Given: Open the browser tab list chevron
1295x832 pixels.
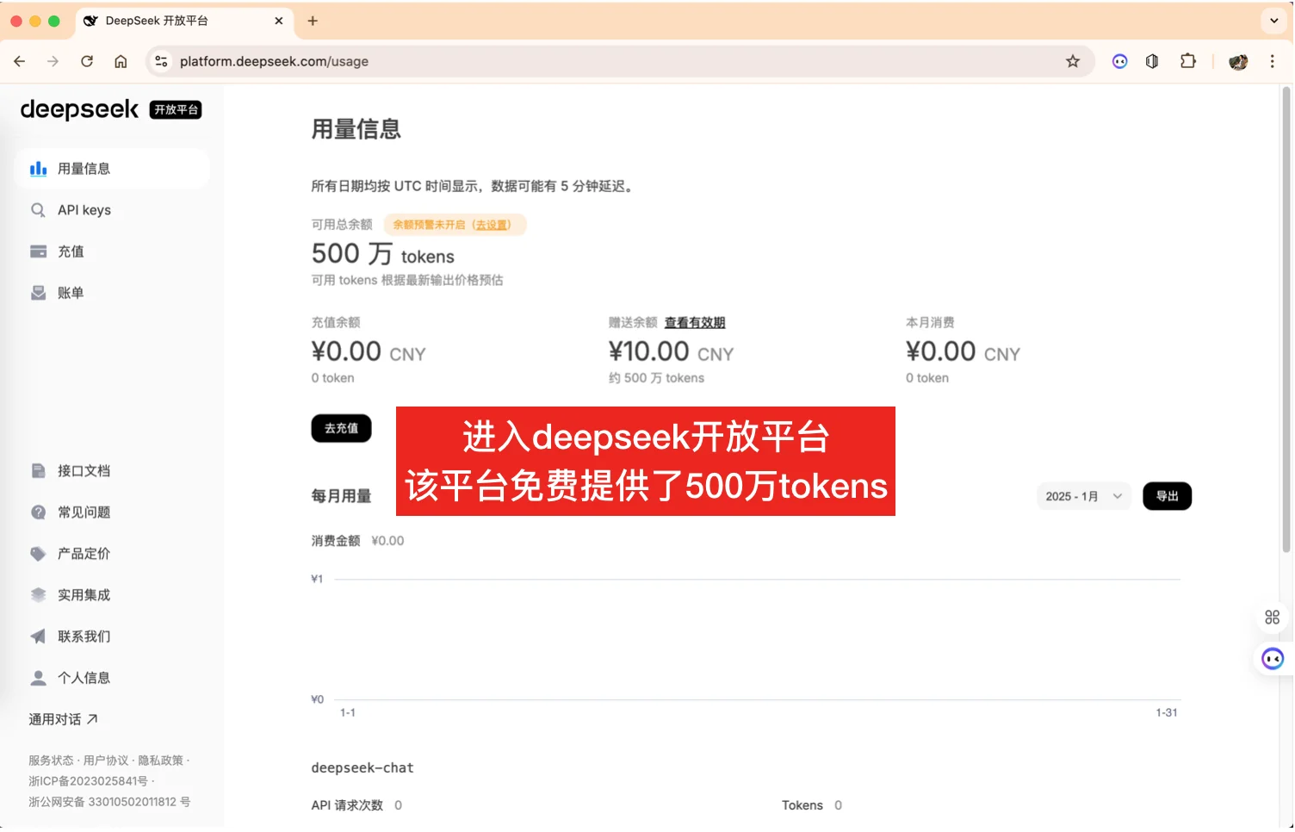Looking at the screenshot, I should [1273, 21].
